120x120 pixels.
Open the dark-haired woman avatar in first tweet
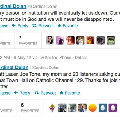[x=50, y=40]
